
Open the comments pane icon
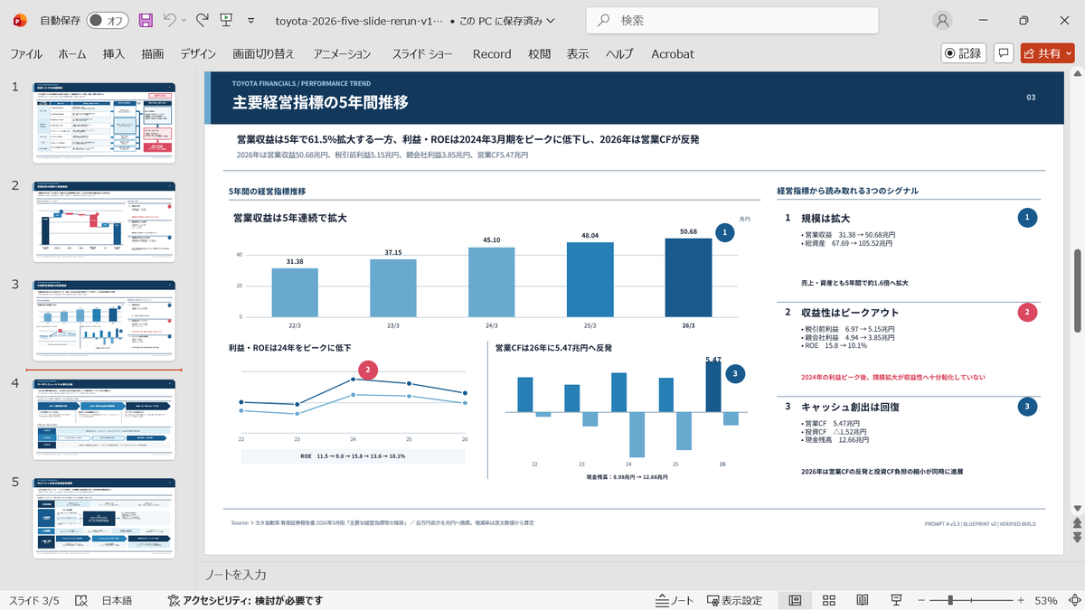[x=1003, y=53]
